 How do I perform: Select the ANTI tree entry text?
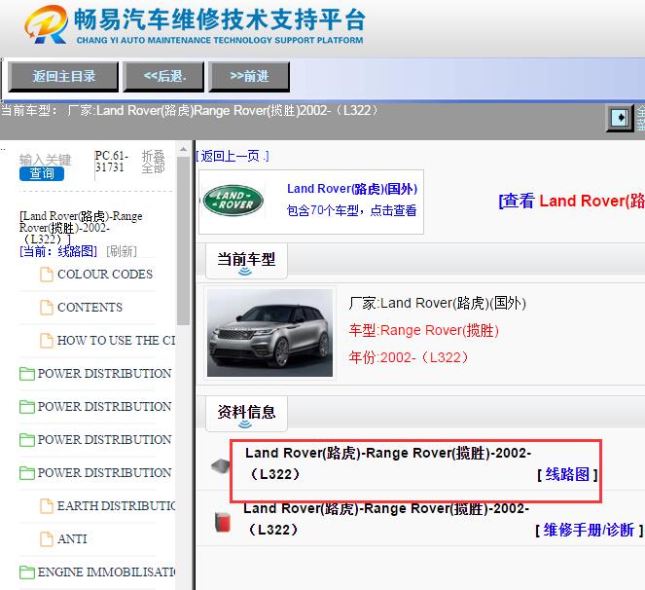pos(72,539)
